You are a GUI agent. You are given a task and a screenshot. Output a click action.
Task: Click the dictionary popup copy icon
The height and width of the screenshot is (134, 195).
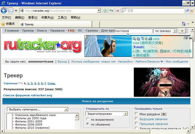coord(138,39)
